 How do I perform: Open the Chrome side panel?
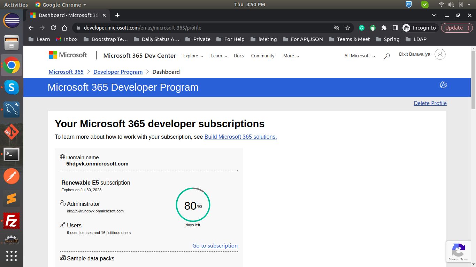pos(395,28)
